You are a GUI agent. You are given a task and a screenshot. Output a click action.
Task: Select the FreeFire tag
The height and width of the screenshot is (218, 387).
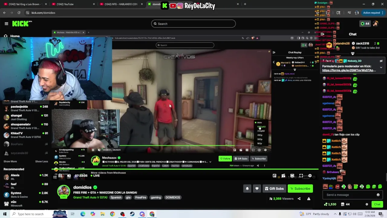[141, 197]
